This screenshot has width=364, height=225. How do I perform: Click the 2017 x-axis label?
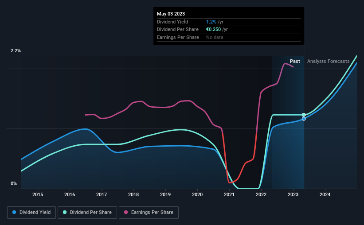102,194
